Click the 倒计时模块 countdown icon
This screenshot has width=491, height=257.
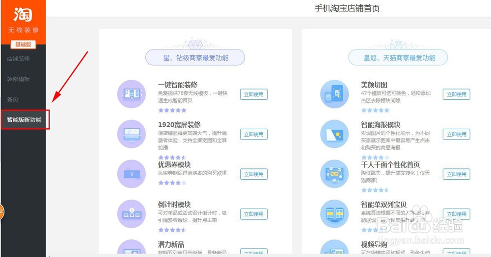132,214
